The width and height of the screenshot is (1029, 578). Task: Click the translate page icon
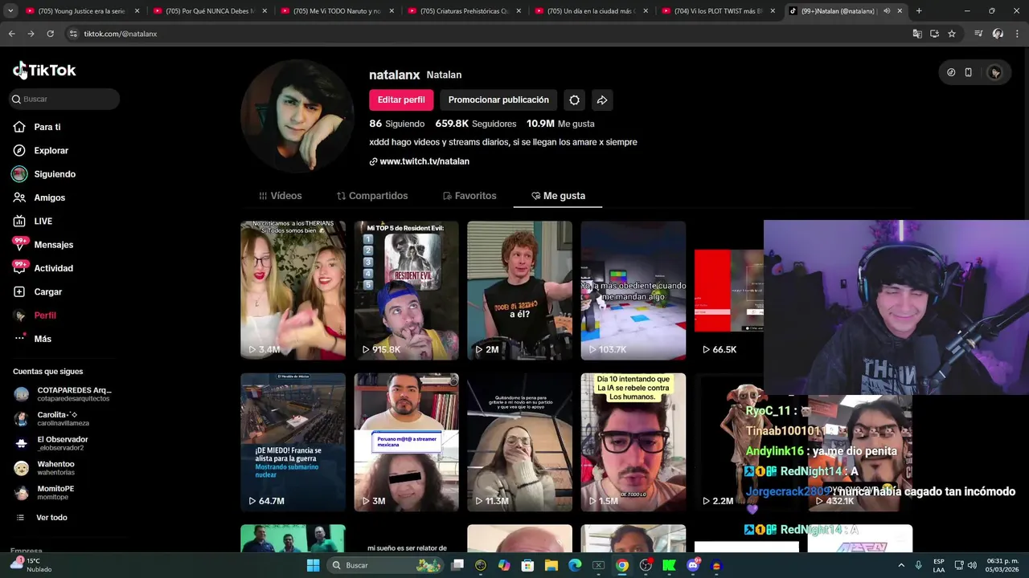click(x=917, y=34)
